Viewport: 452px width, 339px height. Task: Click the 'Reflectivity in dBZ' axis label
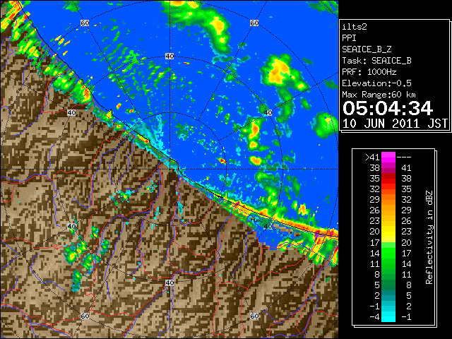tap(429, 237)
